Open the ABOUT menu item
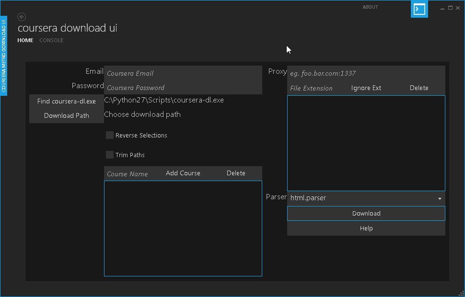This screenshot has height=297, width=465. [x=370, y=7]
